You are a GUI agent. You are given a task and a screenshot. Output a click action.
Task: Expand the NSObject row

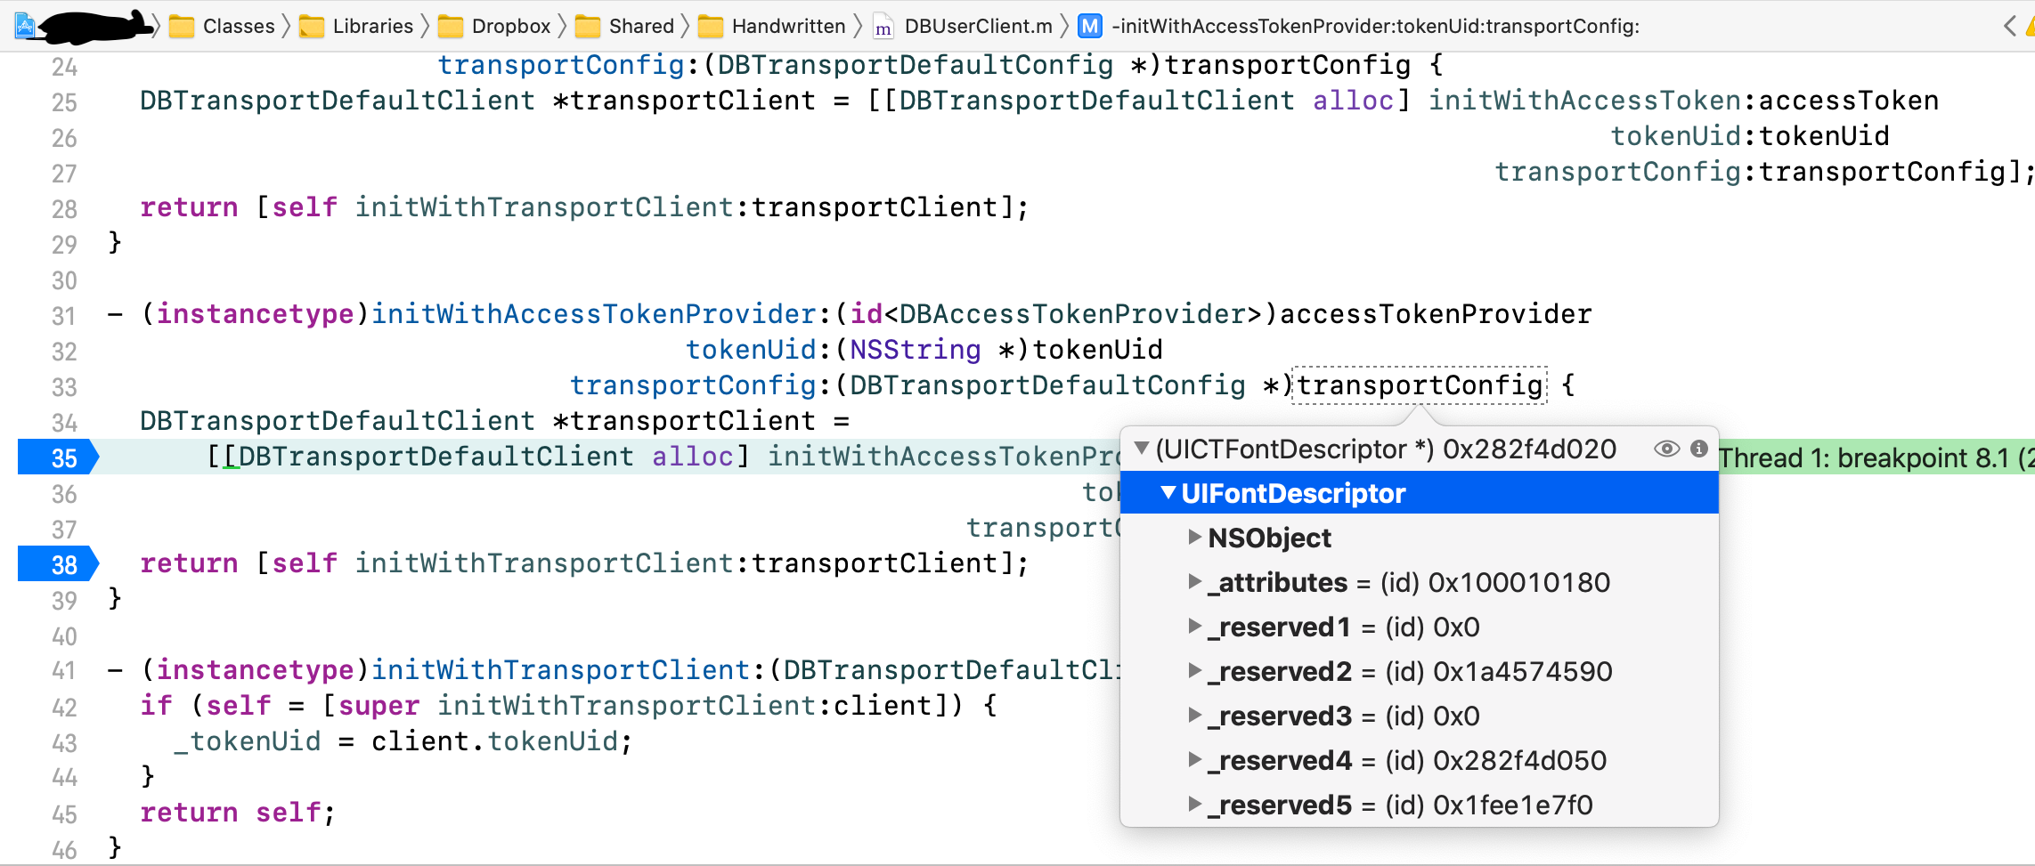(x=1195, y=537)
